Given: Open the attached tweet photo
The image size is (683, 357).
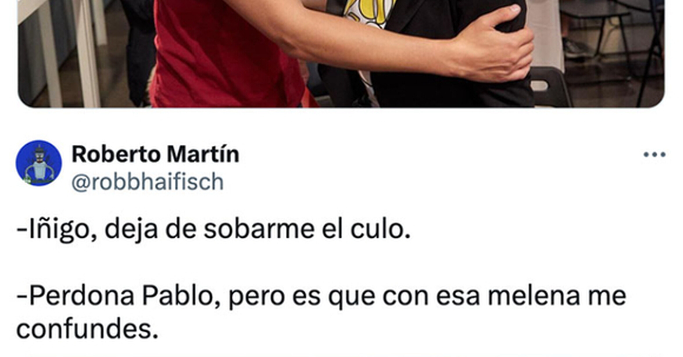Looking at the screenshot, I should (341, 54).
